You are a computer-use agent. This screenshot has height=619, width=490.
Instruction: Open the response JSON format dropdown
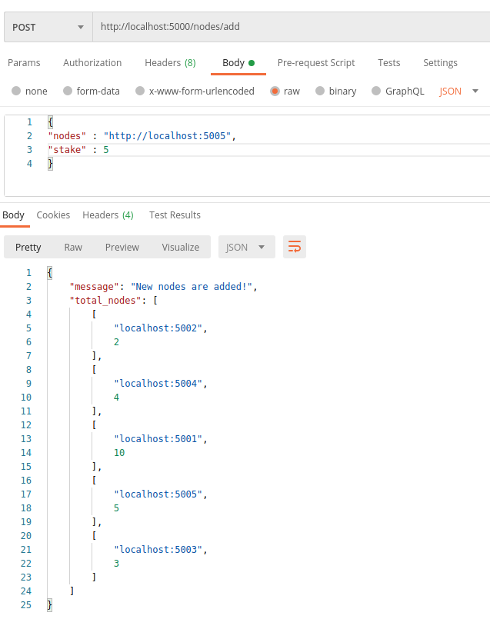coord(246,247)
